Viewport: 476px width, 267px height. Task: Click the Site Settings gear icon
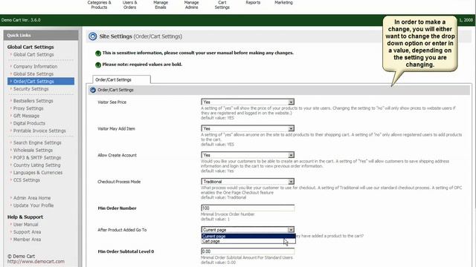point(92,36)
